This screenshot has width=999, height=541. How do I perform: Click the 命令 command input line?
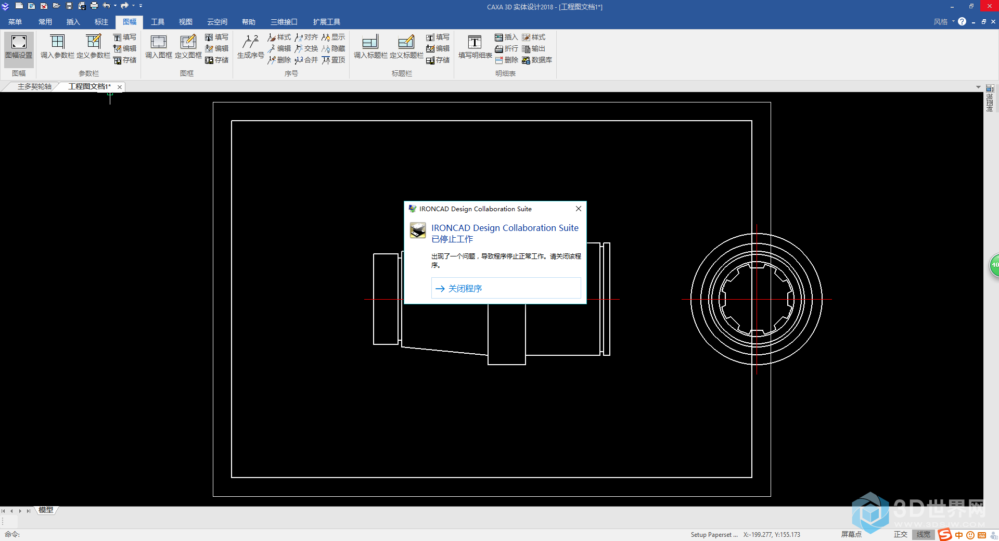[x=343, y=535]
